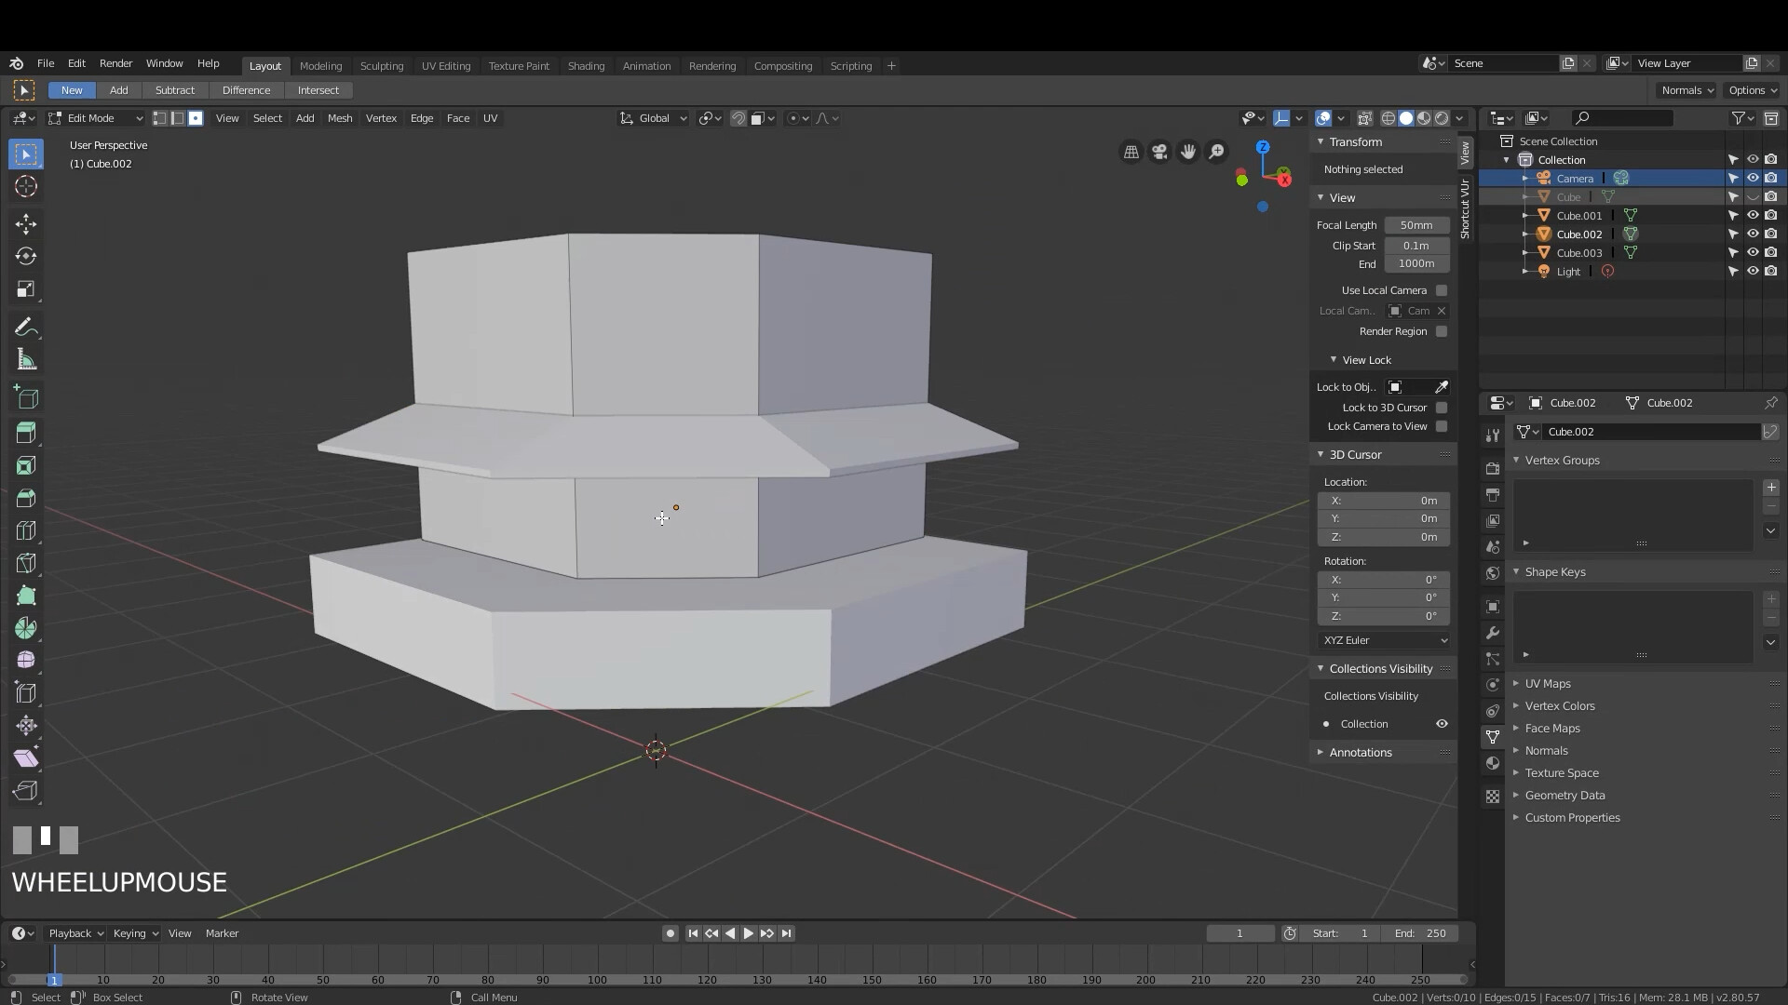Open Material Properties tab

[x=1493, y=763]
